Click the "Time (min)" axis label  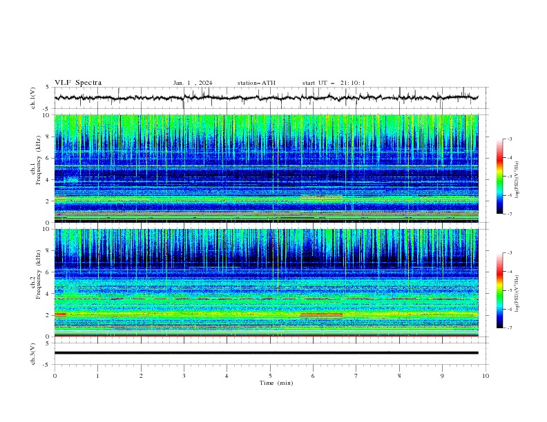[276, 383]
